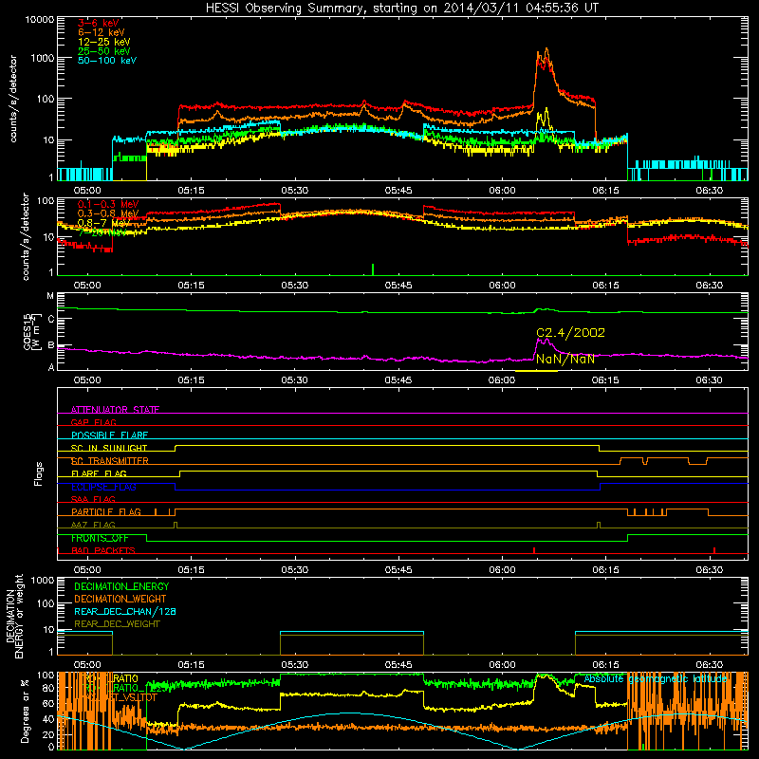Screen dimensions: 759x759
Task: Select the 0.3-0.8 MeV legend label
Action: [108, 213]
